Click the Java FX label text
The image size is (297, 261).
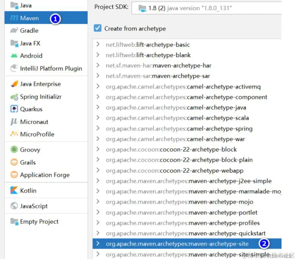click(x=30, y=43)
